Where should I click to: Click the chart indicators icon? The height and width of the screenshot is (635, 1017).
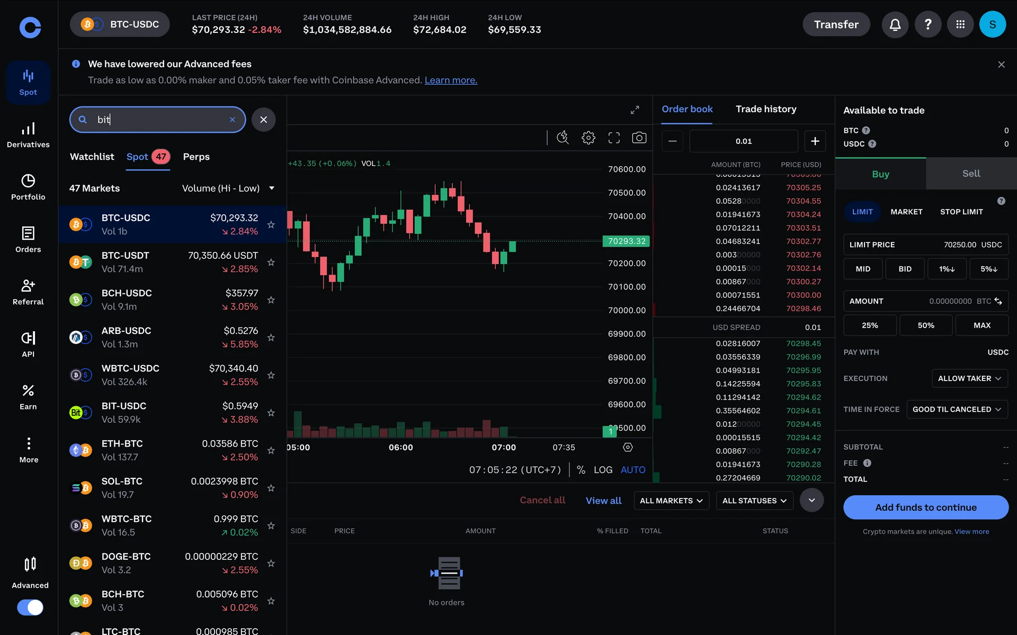coord(563,138)
